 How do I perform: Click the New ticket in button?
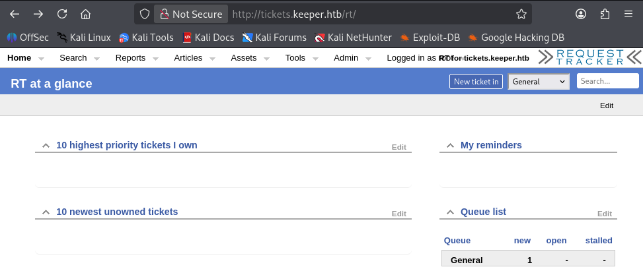476,82
